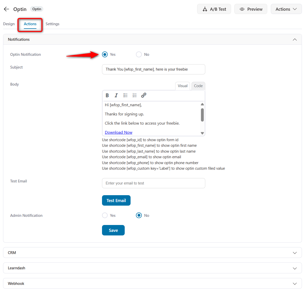The width and height of the screenshot is (305, 292).
Task: Click the body editor scrollbar thumb
Action: (202, 115)
